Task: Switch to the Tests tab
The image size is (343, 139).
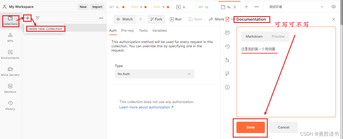Action: (x=143, y=31)
